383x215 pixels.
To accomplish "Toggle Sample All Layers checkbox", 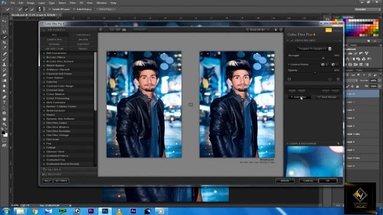I will click(x=50, y=10).
